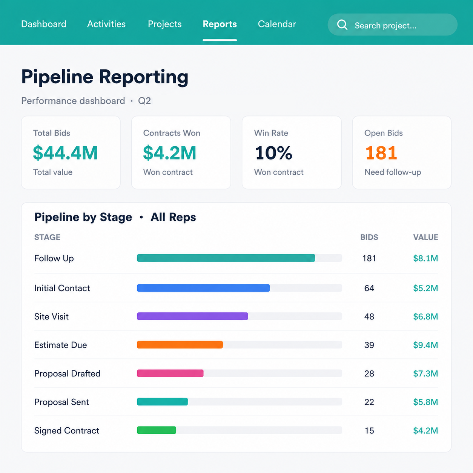The height and width of the screenshot is (473, 473).
Task: Select the Estimate Due stage label
Action: coord(61,345)
